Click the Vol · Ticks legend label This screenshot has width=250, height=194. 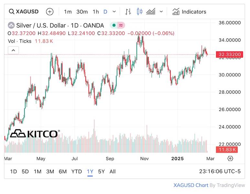(x=19, y=41)
